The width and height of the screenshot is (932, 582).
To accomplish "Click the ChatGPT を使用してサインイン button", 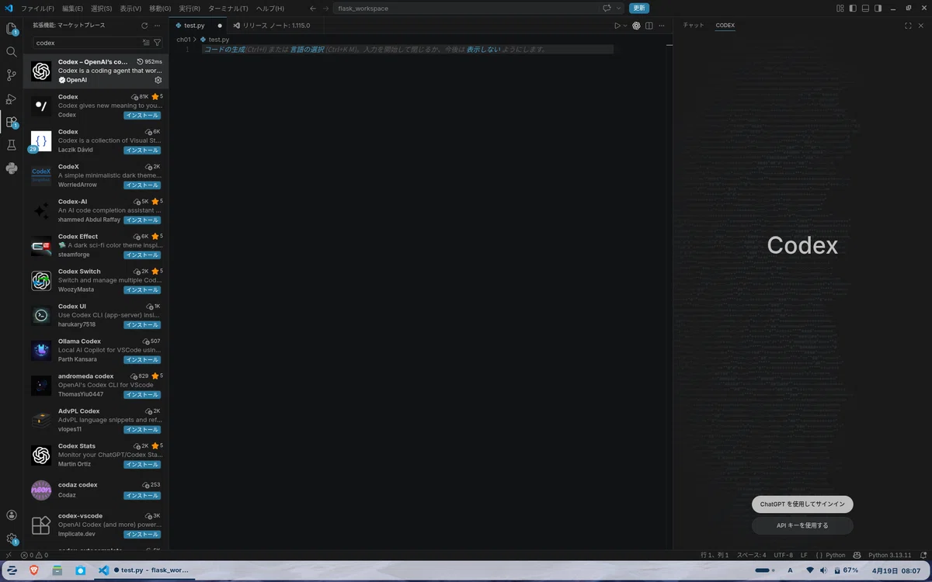I will coord(802,504).
